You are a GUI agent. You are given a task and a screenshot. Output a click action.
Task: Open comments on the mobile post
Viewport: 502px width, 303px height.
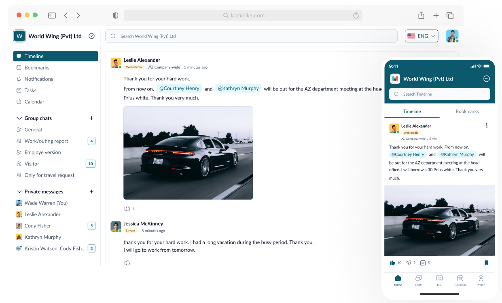[x=423, y=263]
